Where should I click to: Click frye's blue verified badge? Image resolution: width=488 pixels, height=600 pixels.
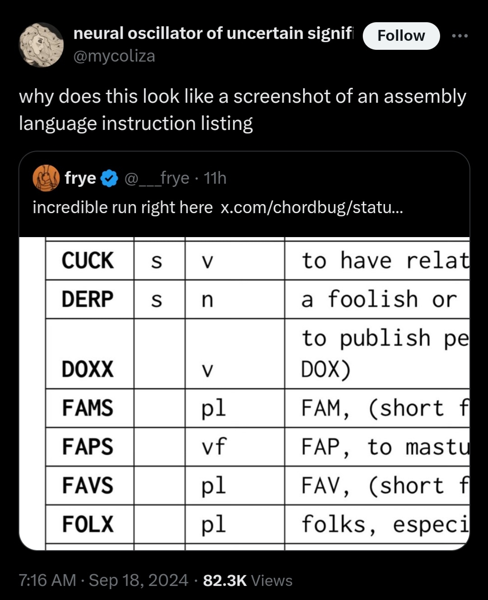coord(109,179)
